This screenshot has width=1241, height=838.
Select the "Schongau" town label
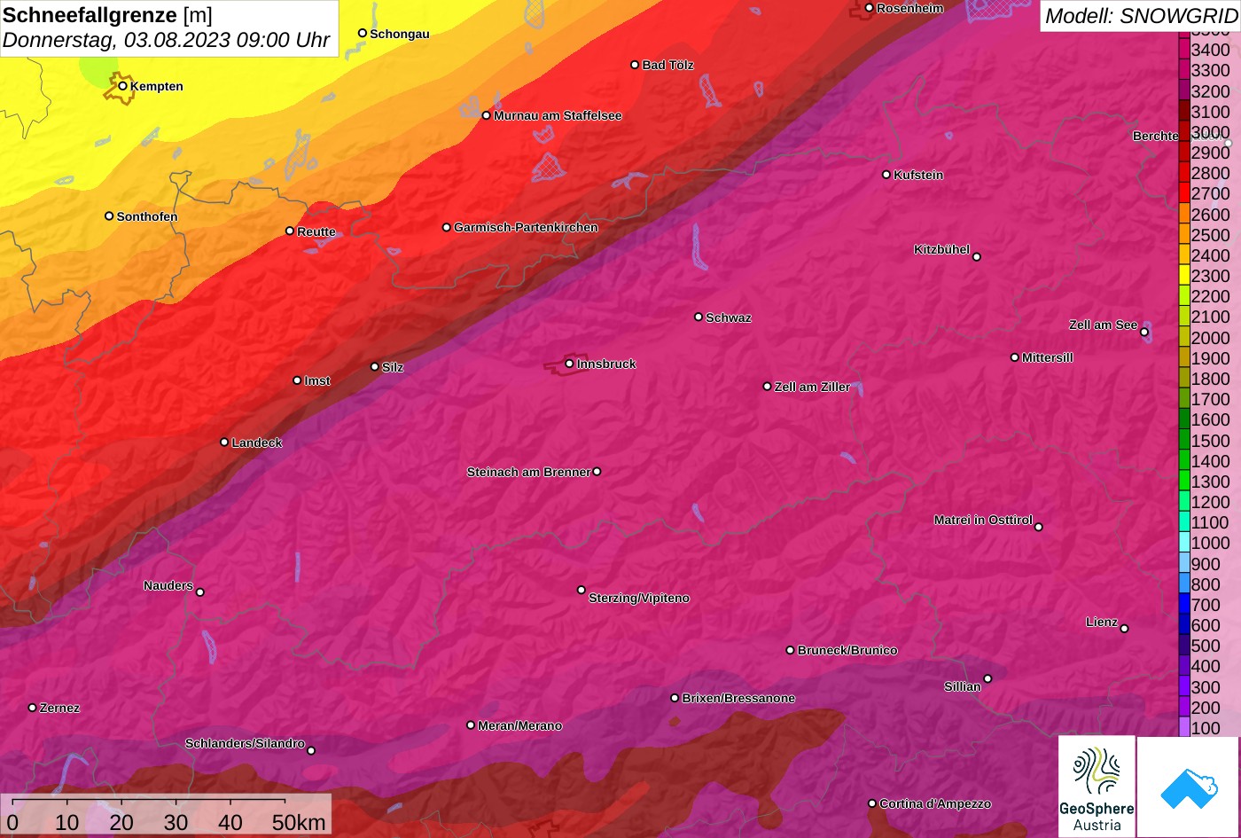tap(400, 34)
